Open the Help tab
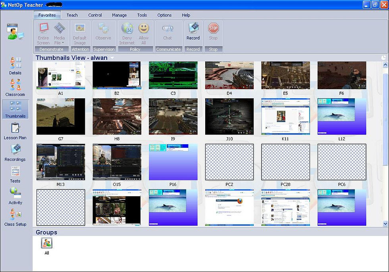 (186, 15)
